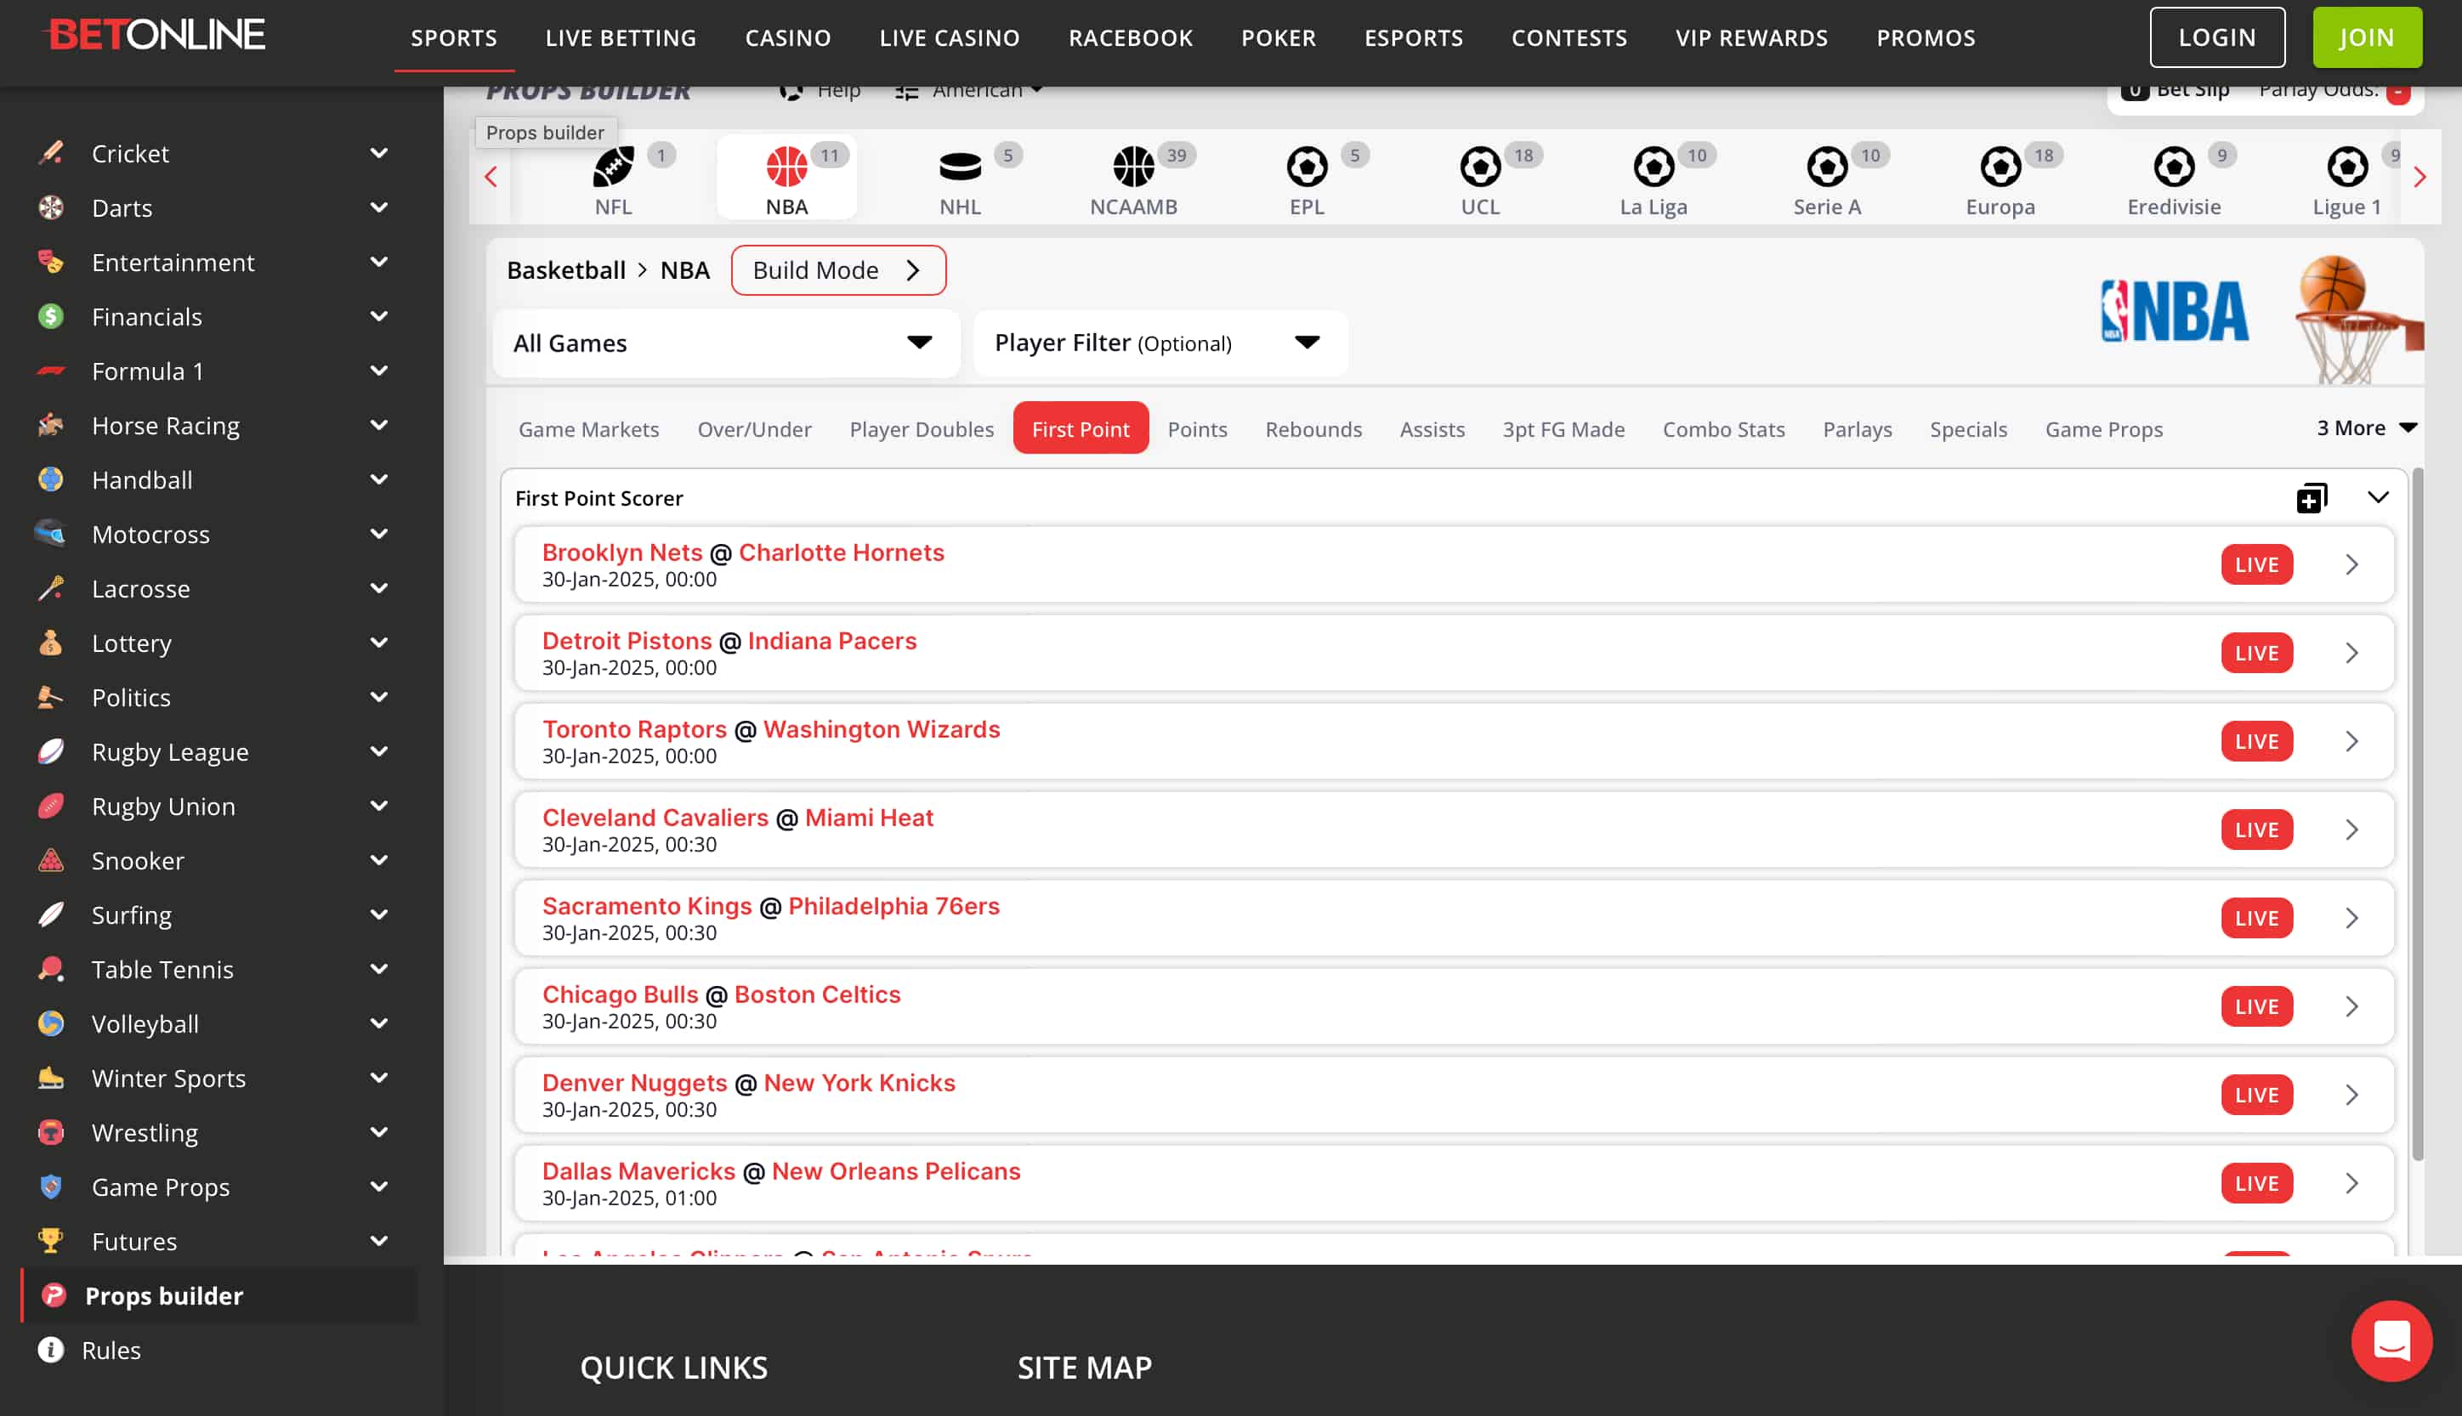
Task: Click the green JOIN button
Action: [2366, 38]
